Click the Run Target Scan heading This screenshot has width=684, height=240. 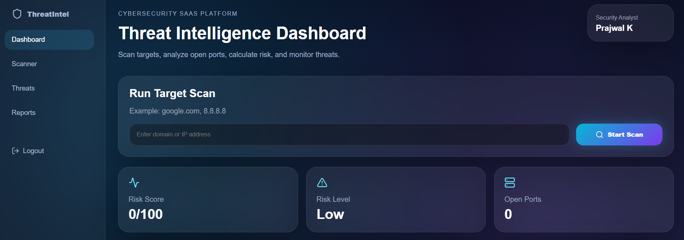172,93
